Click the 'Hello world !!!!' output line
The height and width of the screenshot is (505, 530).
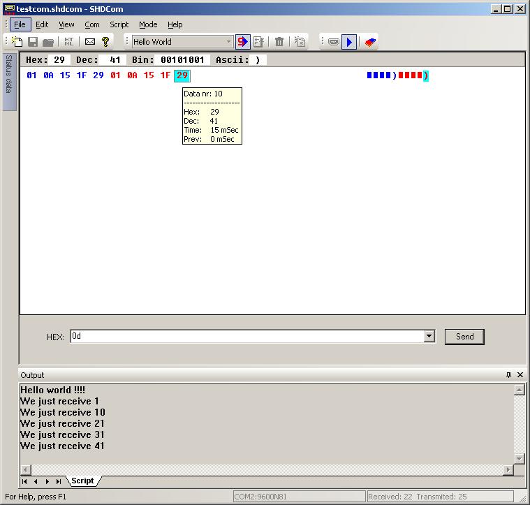53,390
